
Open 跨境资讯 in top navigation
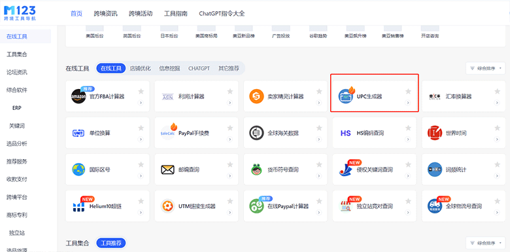click(106, 14)
